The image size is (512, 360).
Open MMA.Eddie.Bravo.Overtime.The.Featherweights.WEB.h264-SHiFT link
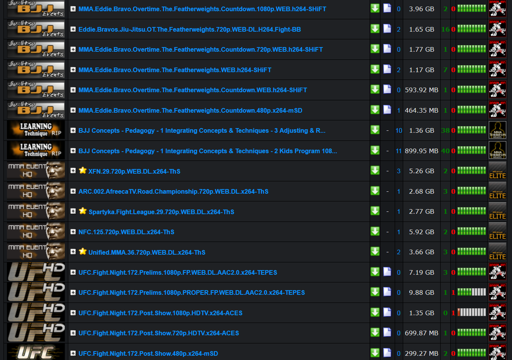click(x=175, y=70)
